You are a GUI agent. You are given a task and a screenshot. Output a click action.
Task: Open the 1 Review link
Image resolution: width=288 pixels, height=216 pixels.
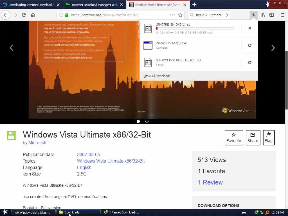coord(210,182)
